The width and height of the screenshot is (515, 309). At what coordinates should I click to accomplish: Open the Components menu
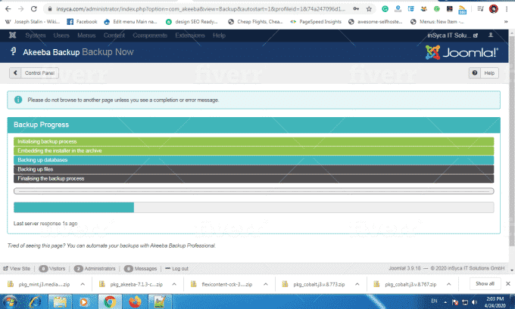[150, 36]
